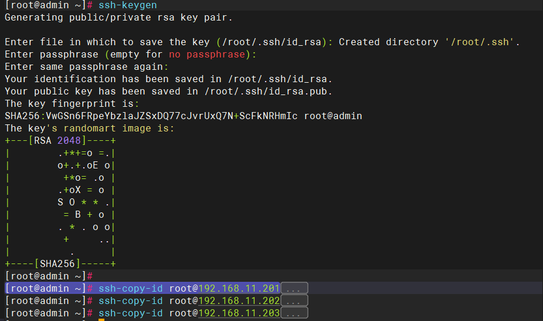Click "The key's randomart image is:" line
The width and height of the screenshot is (543, 321).
click(90, 129)
